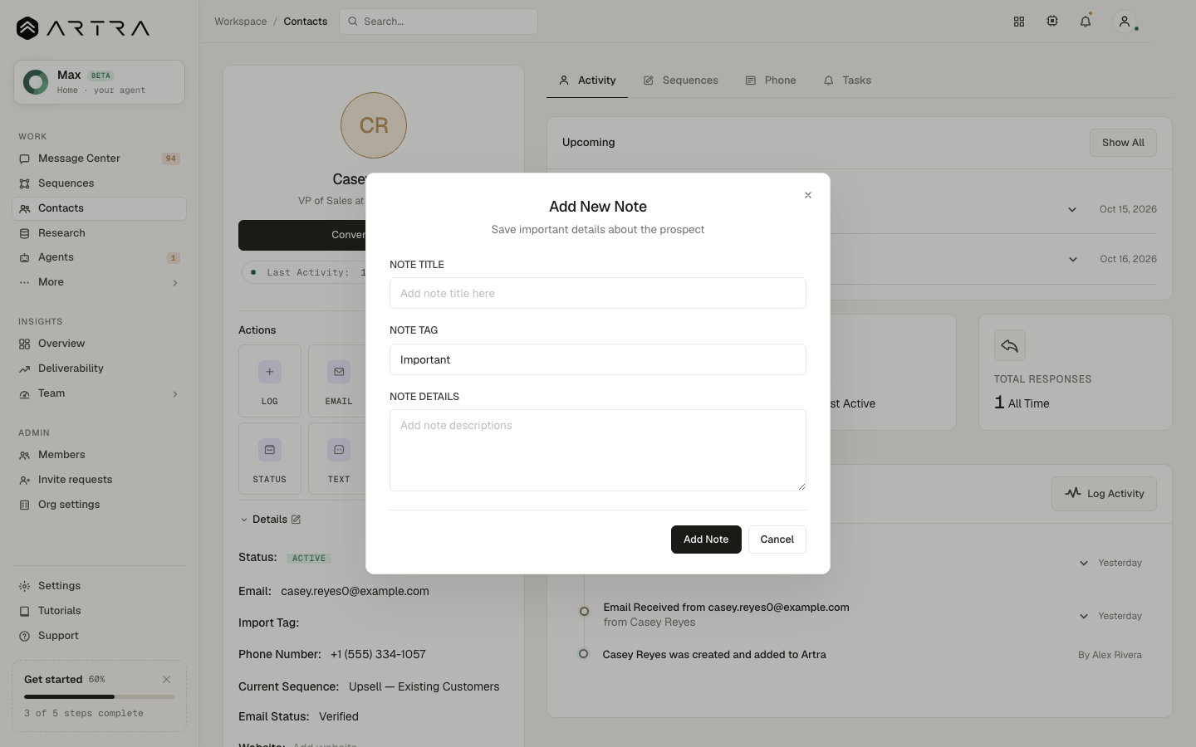
Task: Open the notifications bell
Action: point(1086,22)
